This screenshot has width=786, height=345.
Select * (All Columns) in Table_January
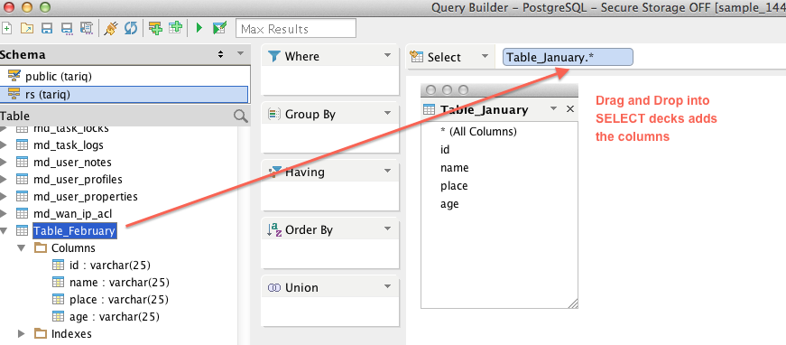pos(478,132)
